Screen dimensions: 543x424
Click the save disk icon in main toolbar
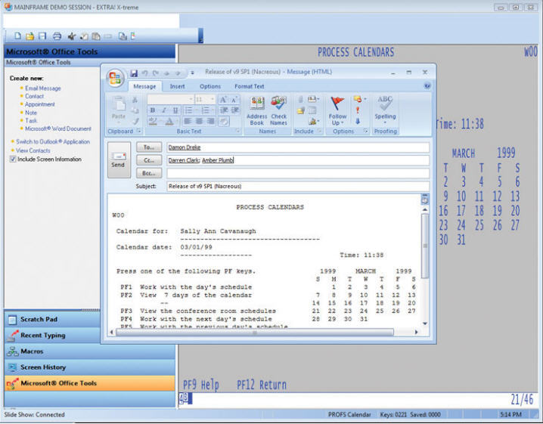(42, 36)
